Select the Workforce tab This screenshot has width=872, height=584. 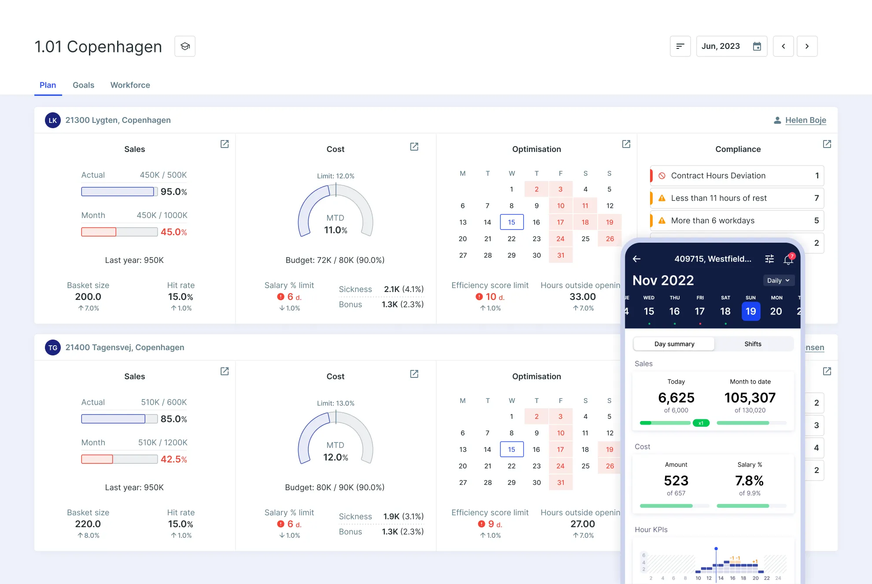(x=129, y=85)
